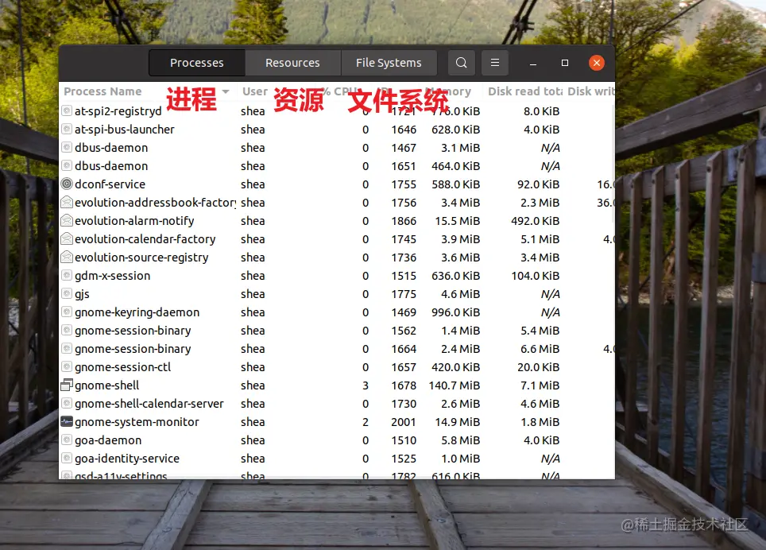The height and width of the screenshot is (550, 766).
Task: Click the gnome-system-monitor graph icon
Action: (x=67, y=422)
